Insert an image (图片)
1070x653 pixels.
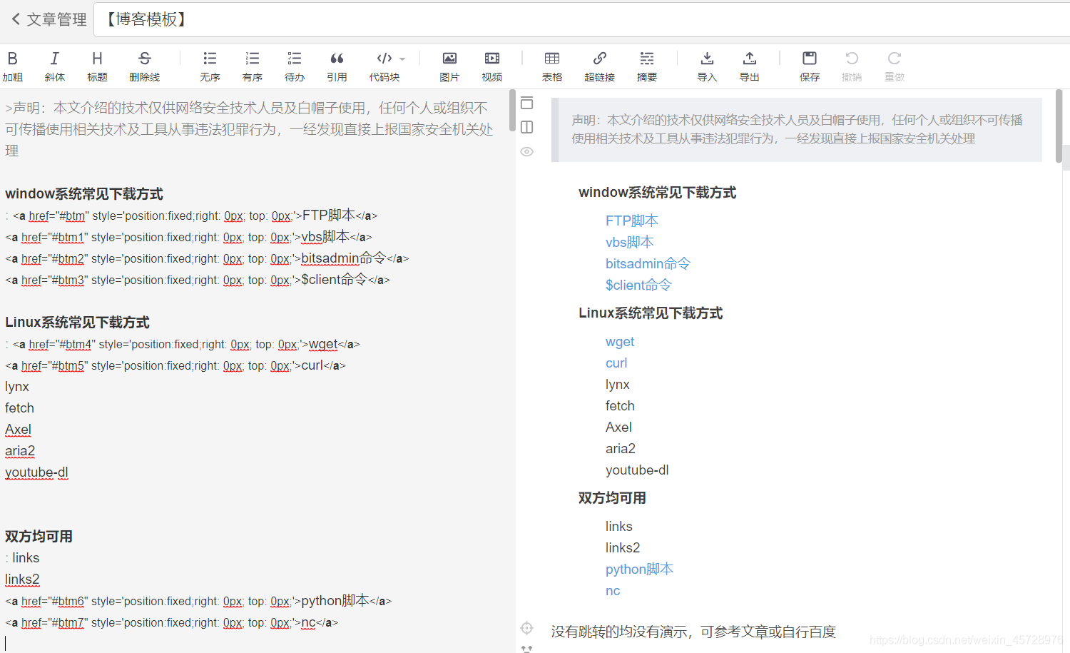tap(449, 66)
